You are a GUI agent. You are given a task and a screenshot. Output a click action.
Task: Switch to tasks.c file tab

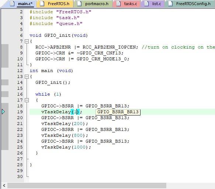coord(127,4)
